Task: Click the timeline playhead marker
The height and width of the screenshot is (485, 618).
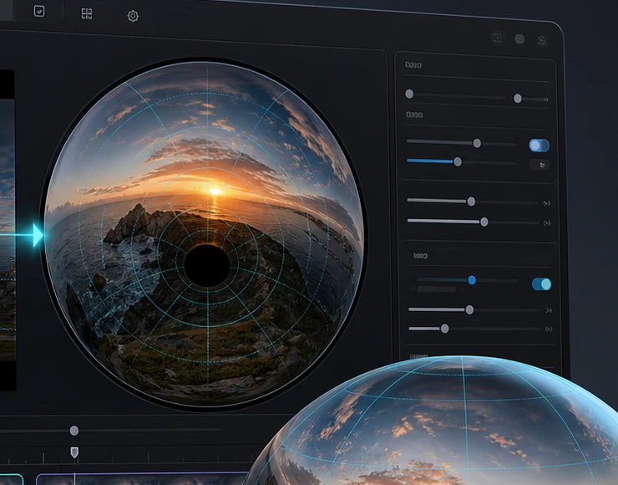Action: pos(74,452)
